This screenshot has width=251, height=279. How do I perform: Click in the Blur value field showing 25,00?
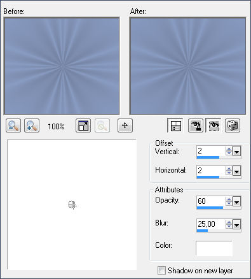(x=211, y=224)
